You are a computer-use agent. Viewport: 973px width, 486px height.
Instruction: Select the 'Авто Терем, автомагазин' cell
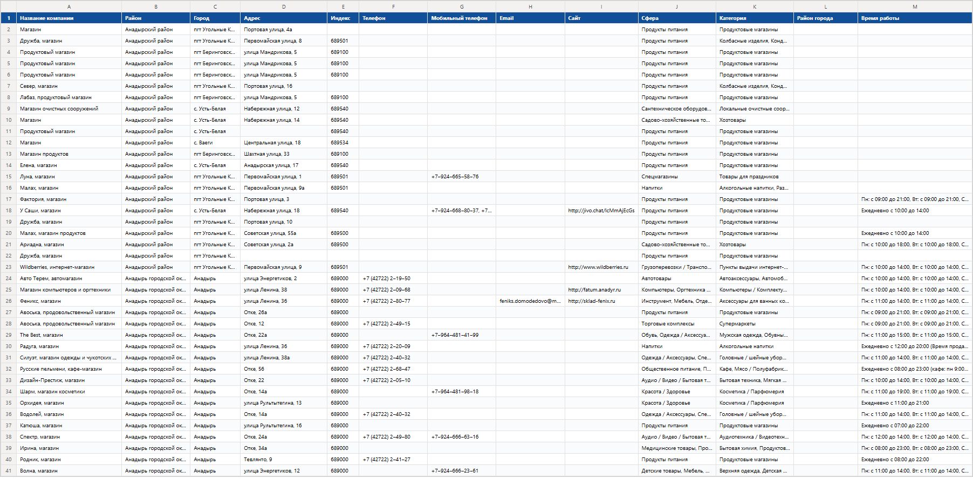[69, 279]
